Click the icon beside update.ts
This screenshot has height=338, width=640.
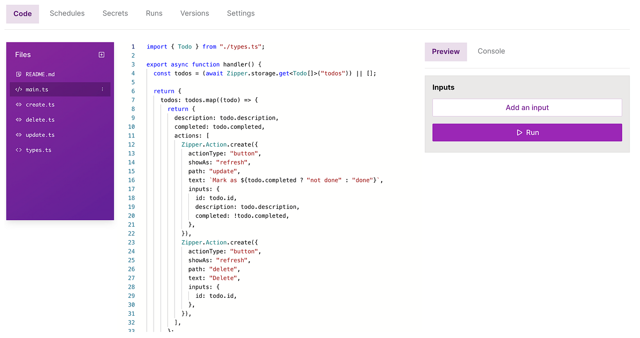19,135
